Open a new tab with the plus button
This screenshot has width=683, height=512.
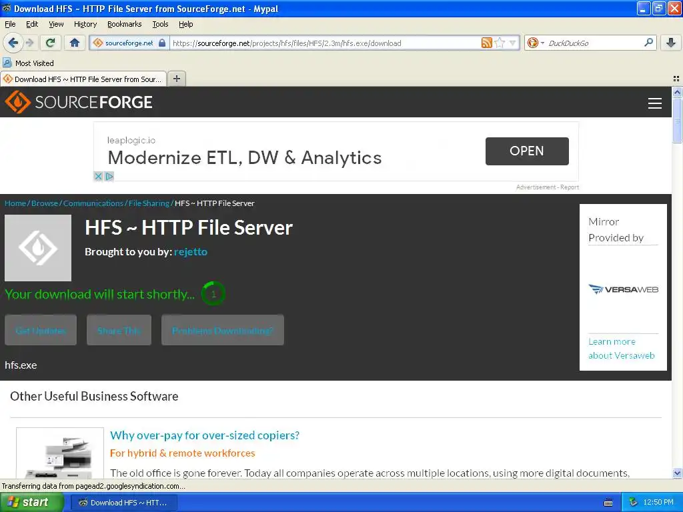click(x=176, y=79)
